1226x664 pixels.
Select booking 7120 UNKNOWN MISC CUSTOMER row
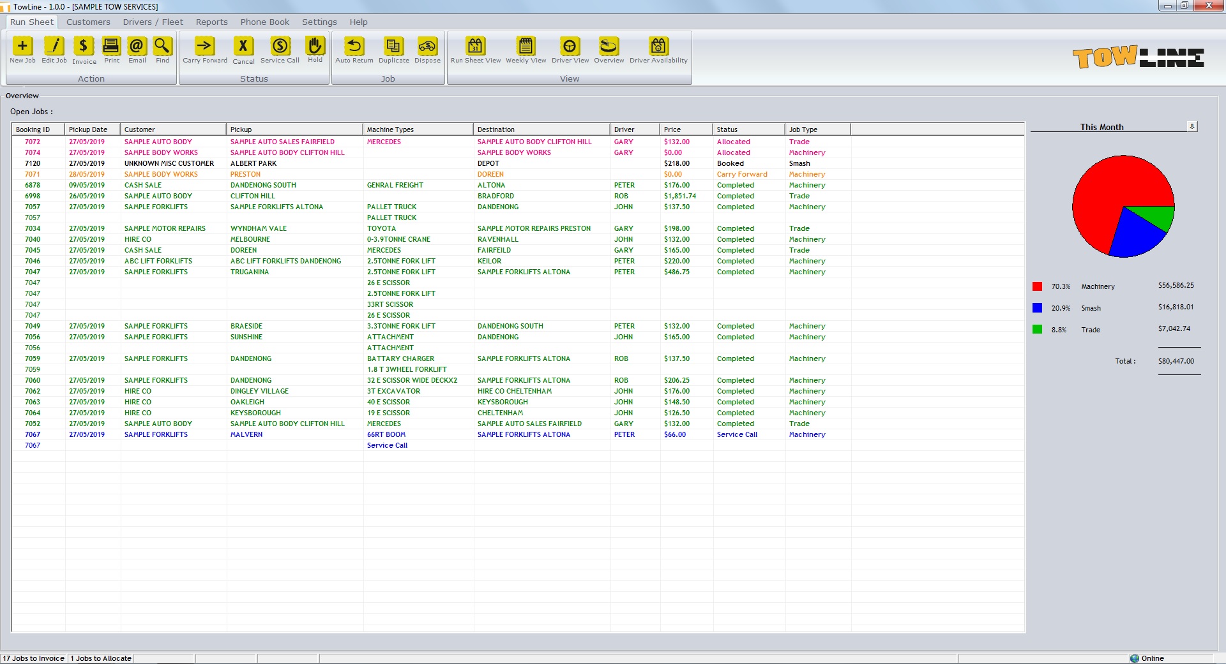(x=518, y=163)
